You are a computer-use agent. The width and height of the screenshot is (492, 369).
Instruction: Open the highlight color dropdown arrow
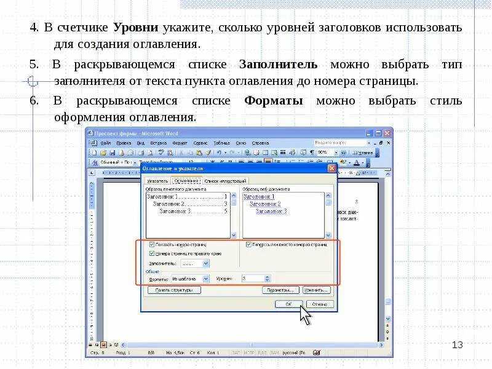pos(349,162)
